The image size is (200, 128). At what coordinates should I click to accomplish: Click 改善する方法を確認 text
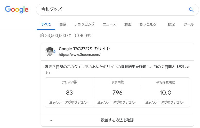(x=117, y=120)
